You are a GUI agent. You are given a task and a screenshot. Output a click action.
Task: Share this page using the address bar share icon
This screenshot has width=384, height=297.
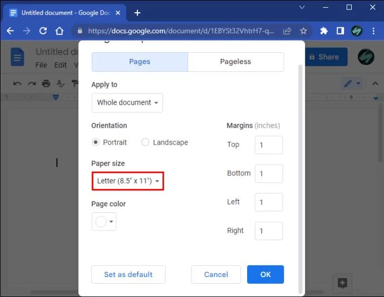pyautogui.click(x=287, y=31)
